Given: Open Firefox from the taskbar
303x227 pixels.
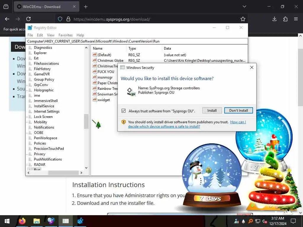Looking at the screenshot, I should [22, 221].
